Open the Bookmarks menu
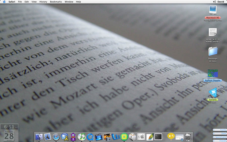Viewport: 227px width, 142px height. (56, 2)
